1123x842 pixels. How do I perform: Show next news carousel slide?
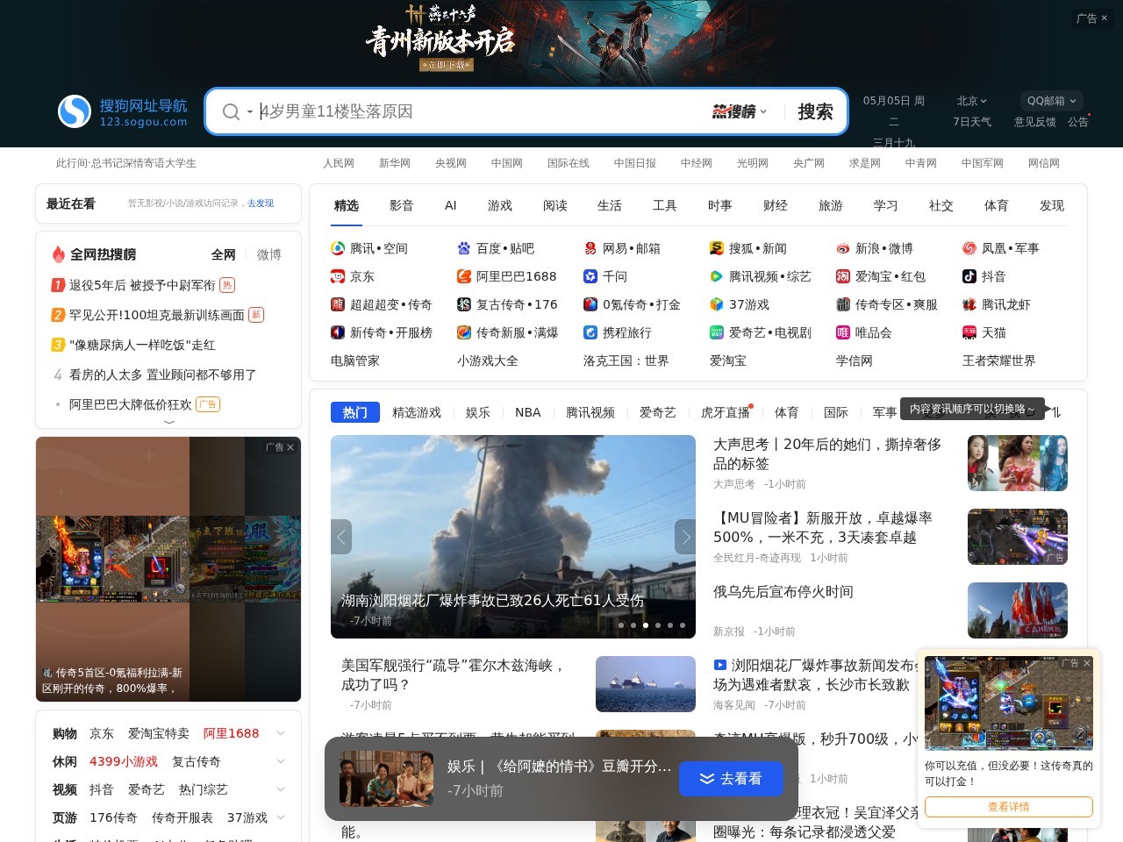coord(685,537)
